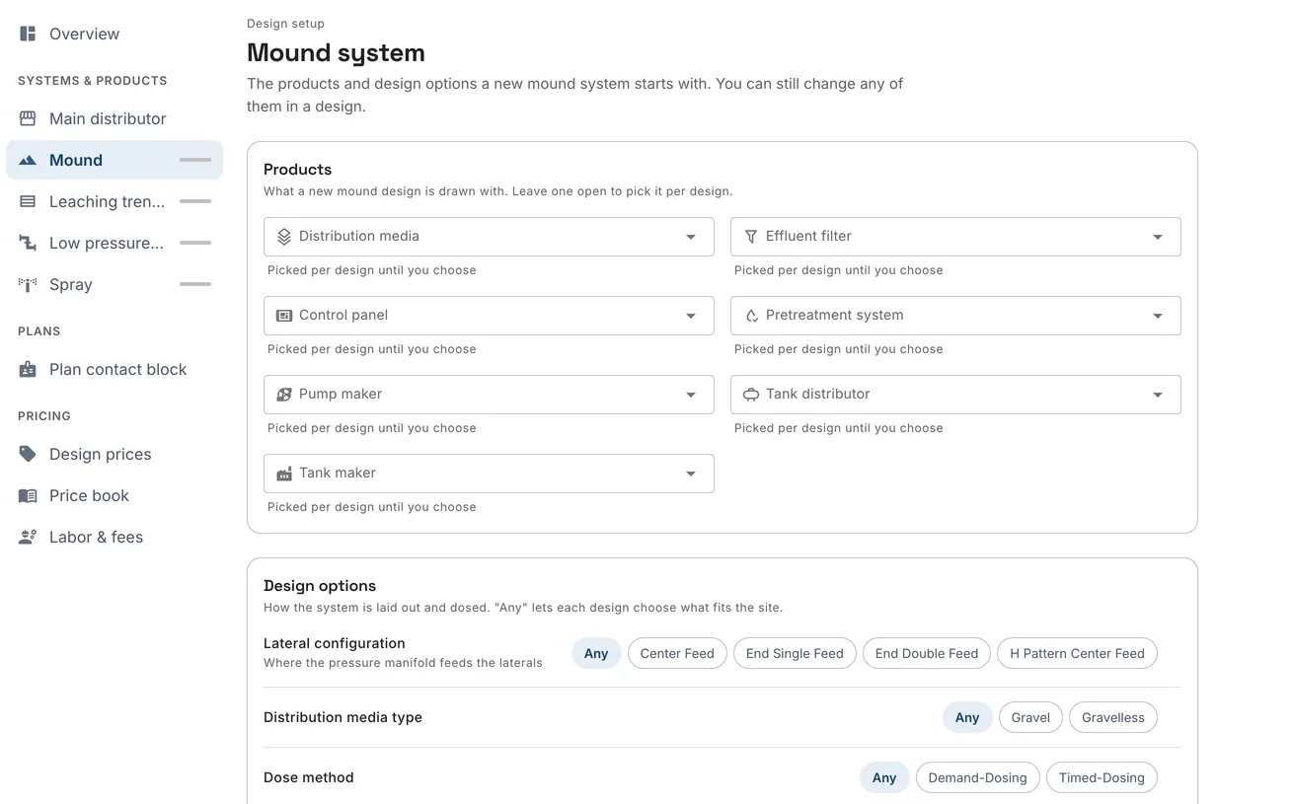
Task: Expand the Pretreatment system dropdown arrow
Action: click(x=1158, y=316)
